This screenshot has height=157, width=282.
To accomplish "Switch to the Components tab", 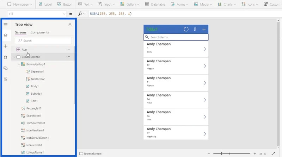I will (x=39, y=32).
